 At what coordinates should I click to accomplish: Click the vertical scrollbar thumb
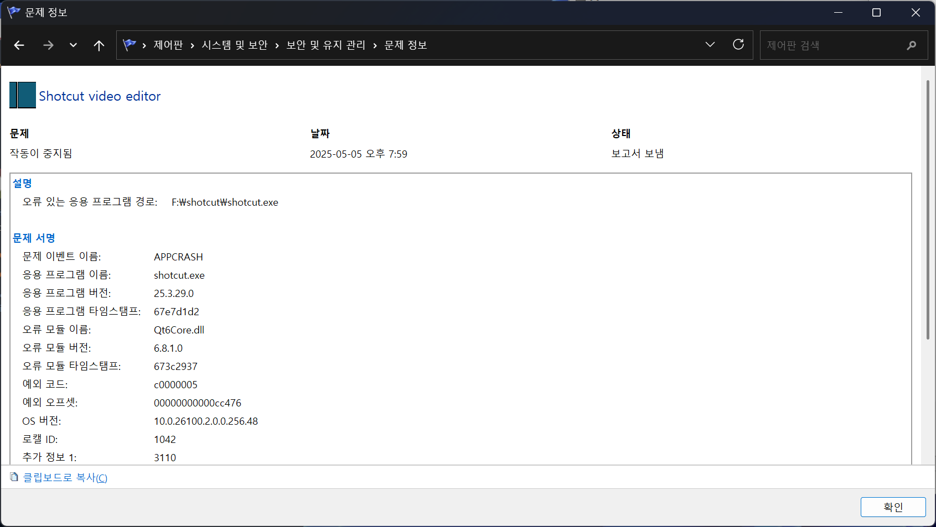pyautogui.click(x=928, y=210)
